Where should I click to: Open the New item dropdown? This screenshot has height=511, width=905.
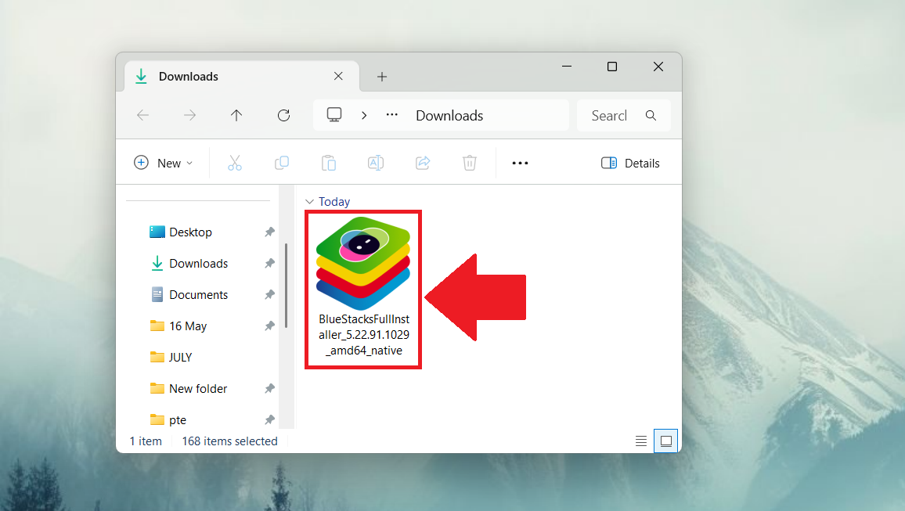164,163
